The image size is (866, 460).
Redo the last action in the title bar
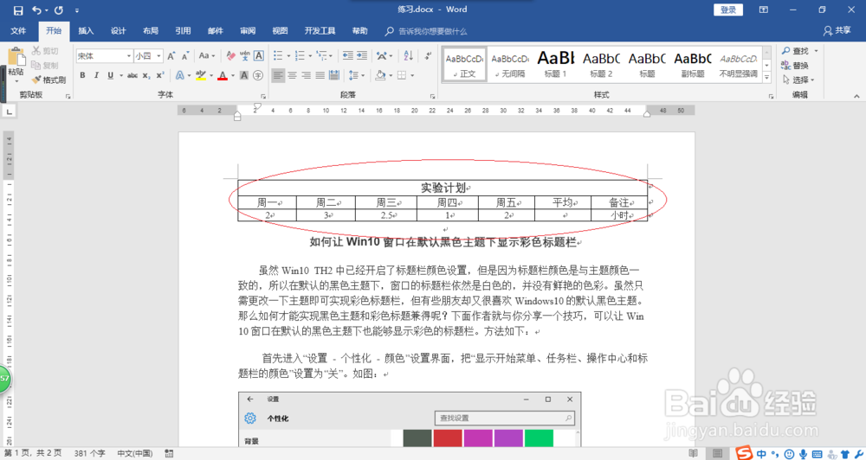(59, 10)
